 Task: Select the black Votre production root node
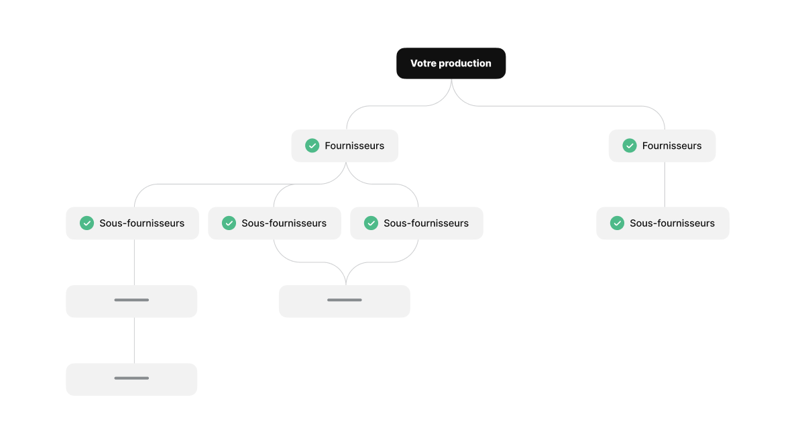pos(451,63)
